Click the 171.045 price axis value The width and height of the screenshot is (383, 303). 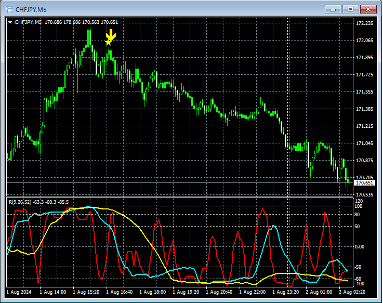(364, 143)
